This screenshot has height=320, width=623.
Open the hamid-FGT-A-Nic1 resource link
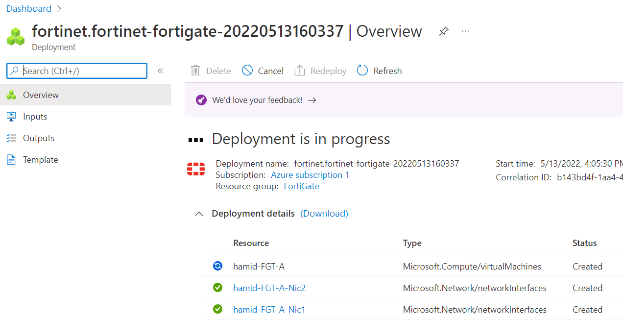click(x=269, y=309)
